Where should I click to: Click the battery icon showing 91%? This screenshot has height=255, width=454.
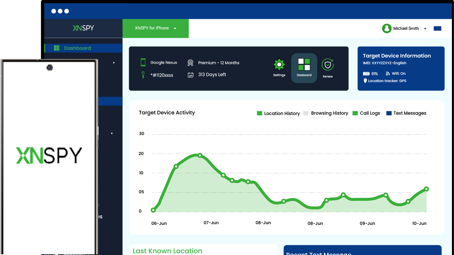[x=366, y=74]
